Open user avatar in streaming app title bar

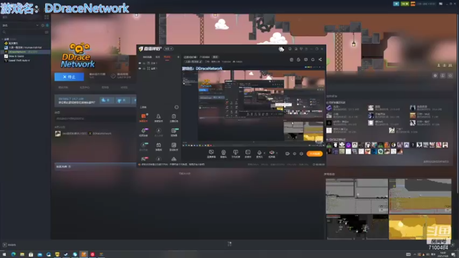(x=281, y=49)
